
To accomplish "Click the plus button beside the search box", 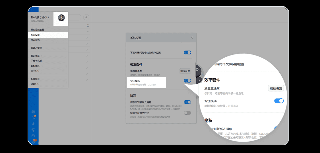I will [86, 17].
